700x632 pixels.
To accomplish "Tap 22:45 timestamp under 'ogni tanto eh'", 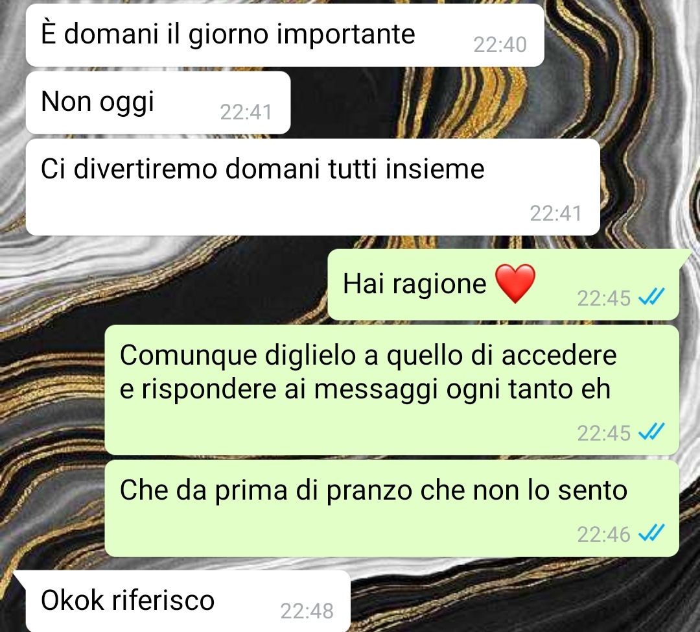I will coord(603,433).
